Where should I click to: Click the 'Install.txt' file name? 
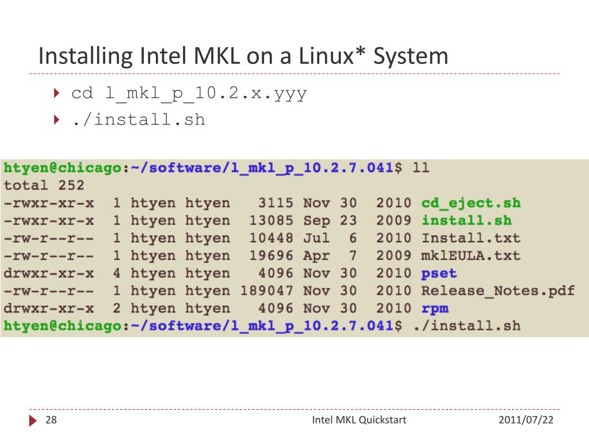tap(471, 238)
